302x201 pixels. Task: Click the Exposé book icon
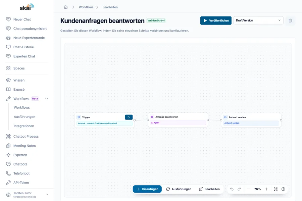tap(8, 89)
